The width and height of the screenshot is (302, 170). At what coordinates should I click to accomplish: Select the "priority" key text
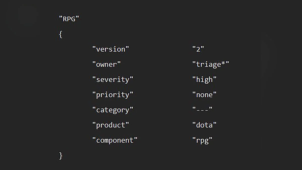(112, 95)
